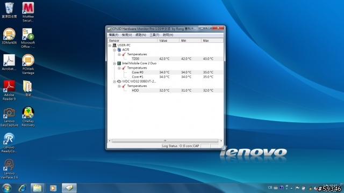Image resolution: width=344 pixels, height=193 pixels.
Task: Click the Value column header
Action: 168,41
